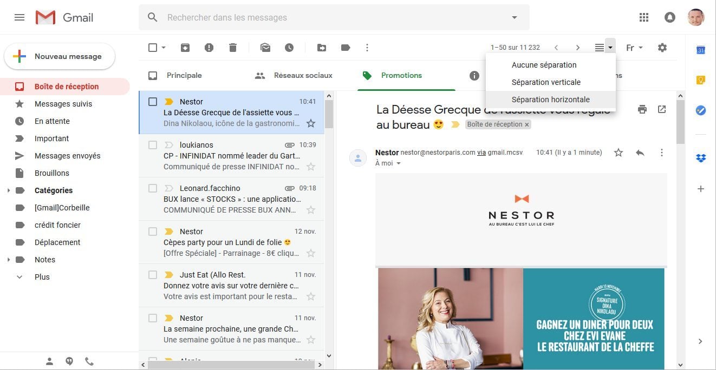The height and width of the screenshot is (370, 716).
Task: Reply to Nestor's email
Action: [x=640, y=153]
